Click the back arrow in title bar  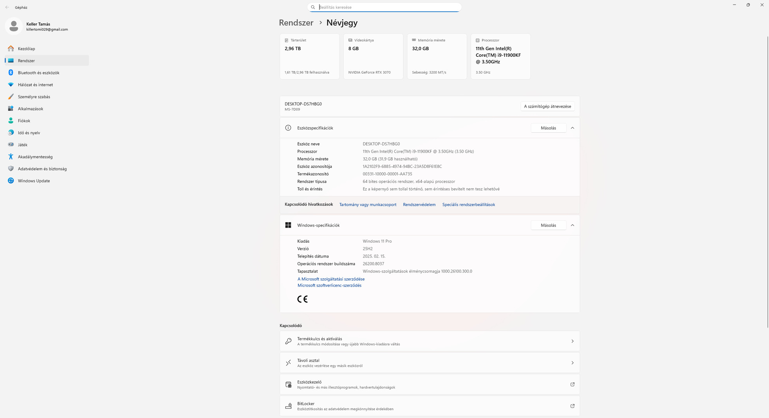[x=7, y=7]
